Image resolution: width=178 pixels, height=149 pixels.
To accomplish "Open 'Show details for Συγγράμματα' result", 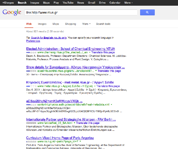I will 75,67.
